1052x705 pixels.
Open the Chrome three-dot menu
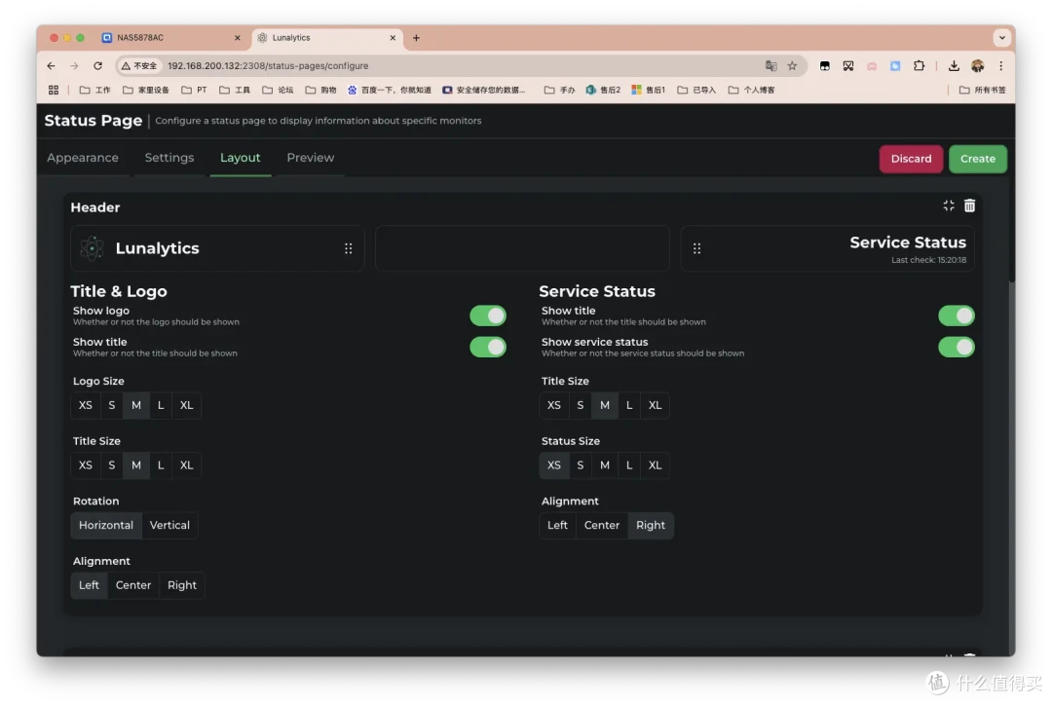click(1001, 66)
